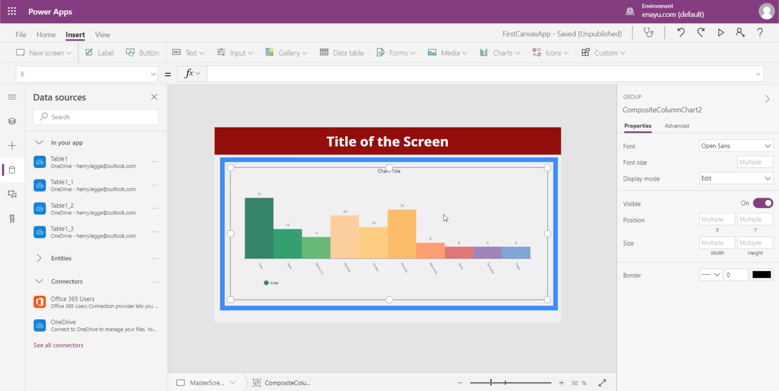Switch to the View tab
The image size is (779, 391).
pos(102,34)
